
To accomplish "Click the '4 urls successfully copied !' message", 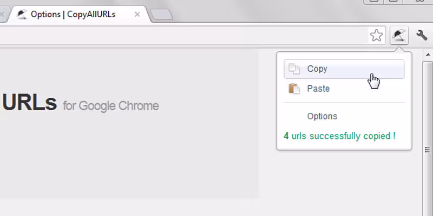I will [x=339, y=136].
